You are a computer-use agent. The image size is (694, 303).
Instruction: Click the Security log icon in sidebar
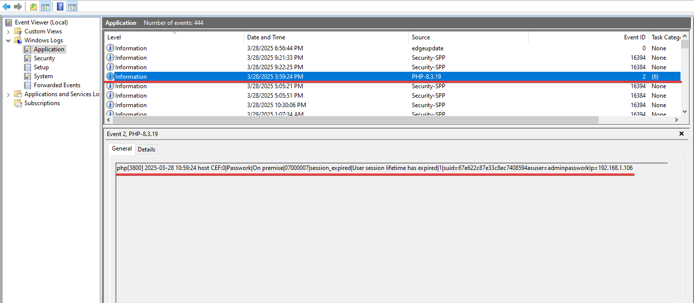click(x=28, y=58)
